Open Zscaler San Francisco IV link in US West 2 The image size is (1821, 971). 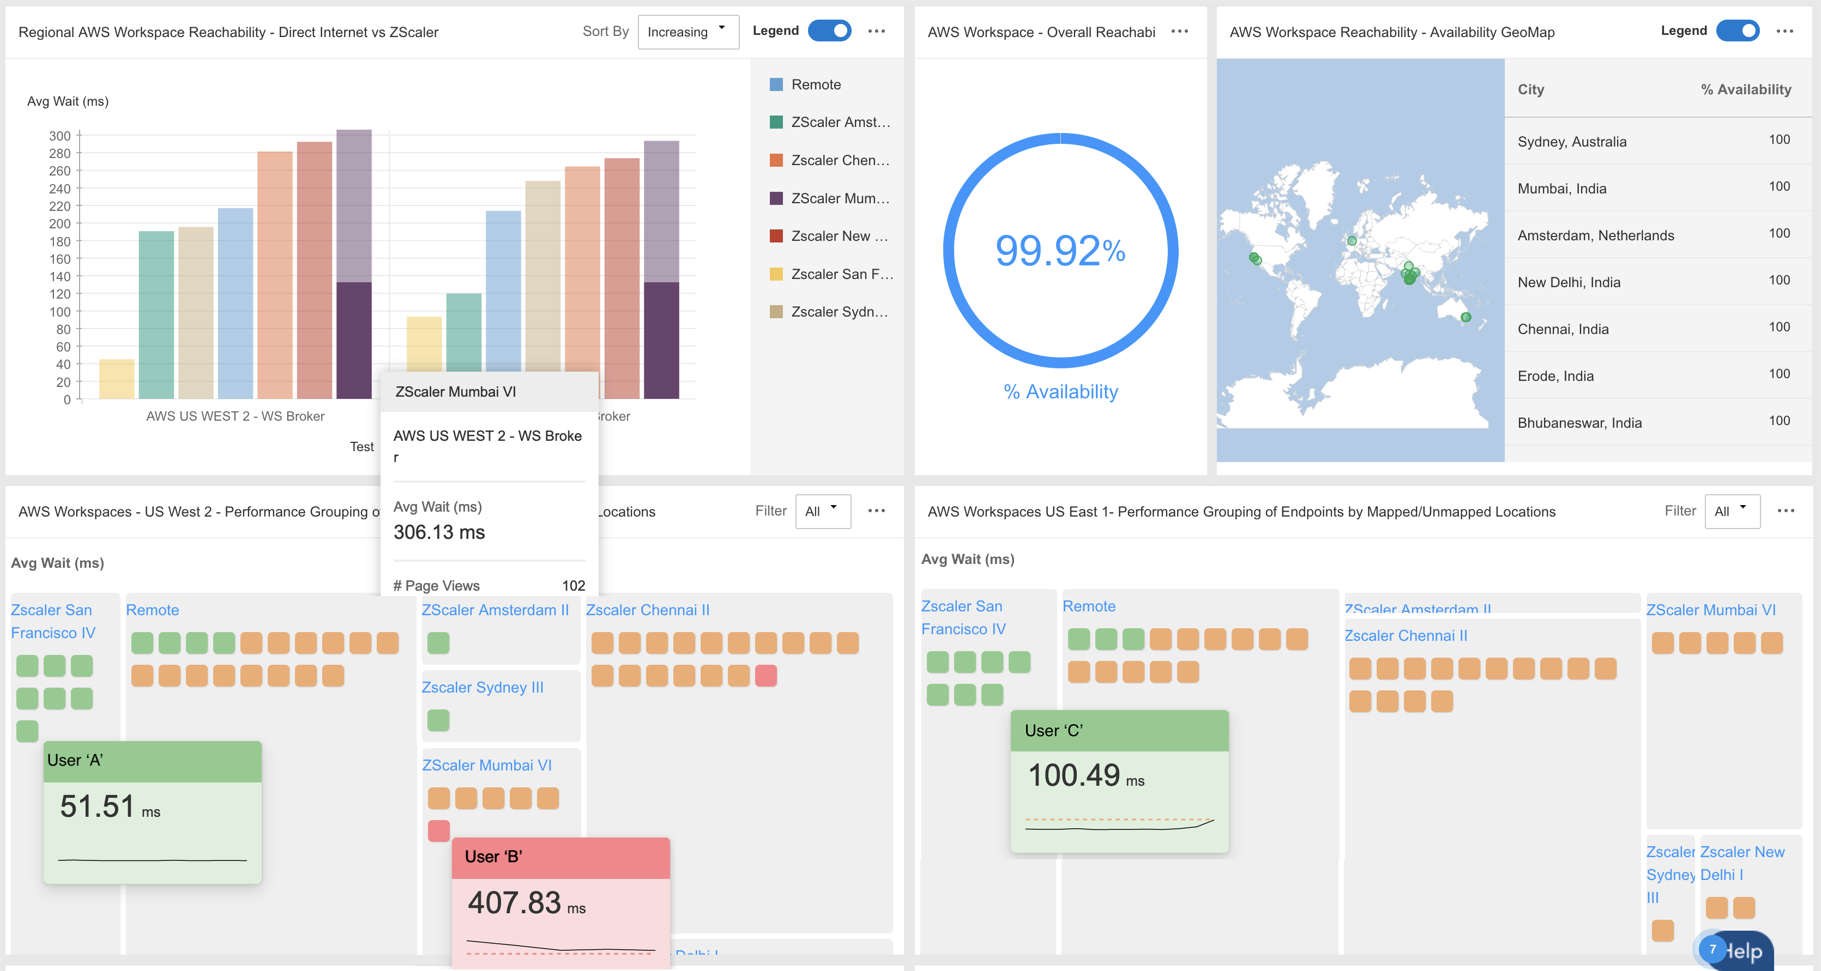pyautogui.click(x=53, y=621)
